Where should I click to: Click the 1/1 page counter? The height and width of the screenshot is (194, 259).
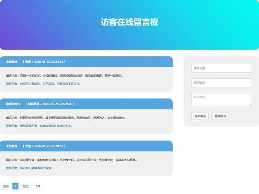click(x=38, y=187)
